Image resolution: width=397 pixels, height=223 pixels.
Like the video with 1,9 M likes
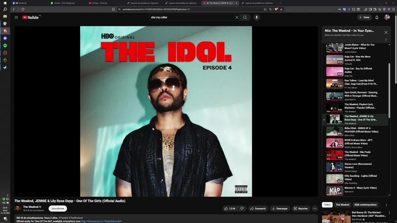[230, 208]
